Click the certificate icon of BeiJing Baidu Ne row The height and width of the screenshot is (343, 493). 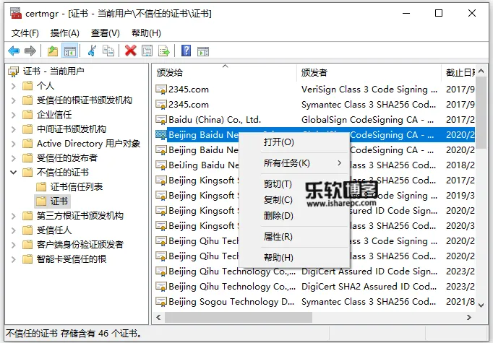[161, 165]
